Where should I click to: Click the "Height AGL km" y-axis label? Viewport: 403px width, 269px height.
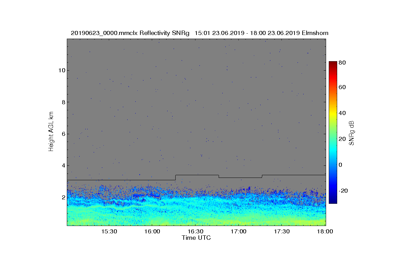(x=51, y=132)
